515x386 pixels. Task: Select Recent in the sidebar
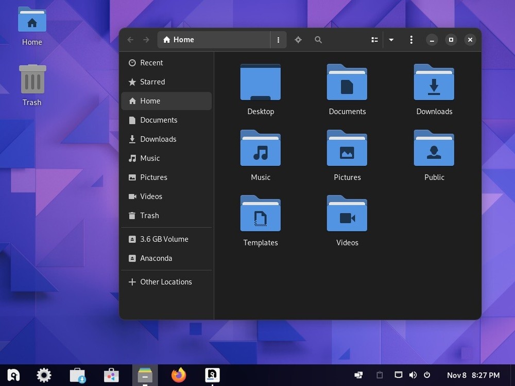pos(151,63)
